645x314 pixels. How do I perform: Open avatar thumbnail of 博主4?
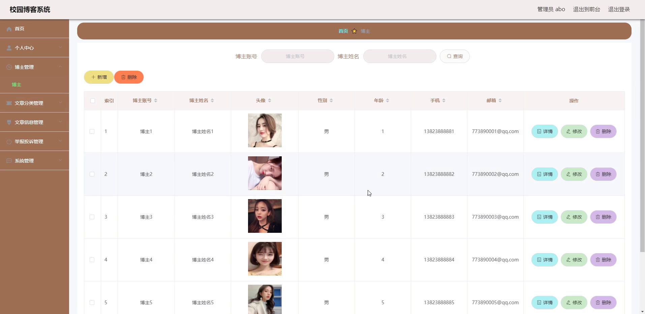[265, 259]
